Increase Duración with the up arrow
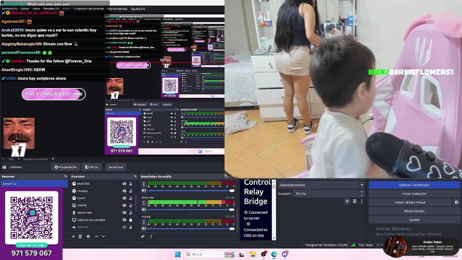 (362, 192)
